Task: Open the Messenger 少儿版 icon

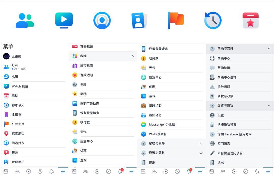Action: 144,125
